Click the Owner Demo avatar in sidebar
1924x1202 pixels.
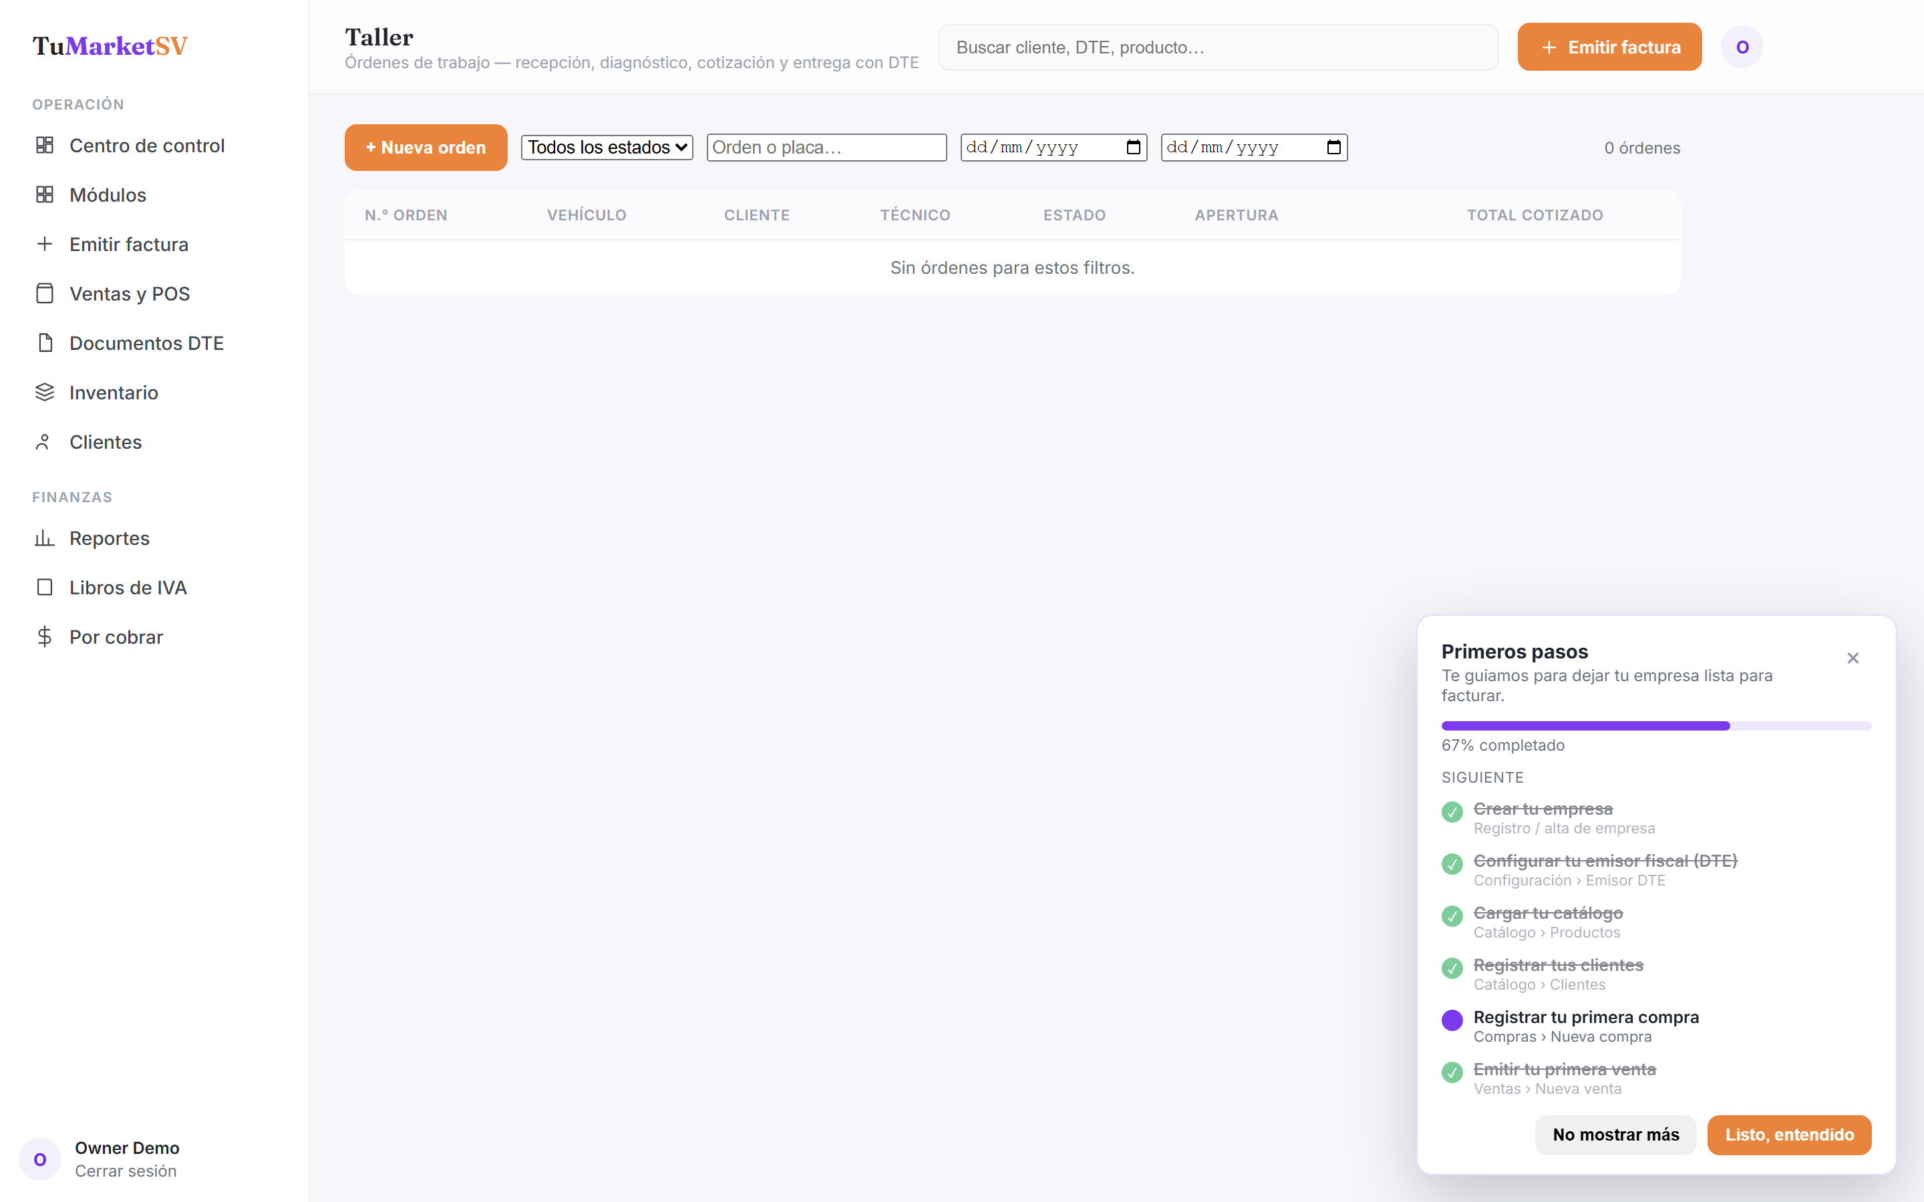(40, 1159)
